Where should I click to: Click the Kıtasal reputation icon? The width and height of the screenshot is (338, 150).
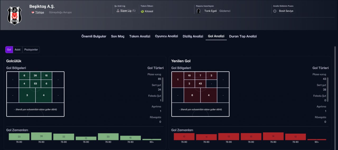click(x=142, y=11)
